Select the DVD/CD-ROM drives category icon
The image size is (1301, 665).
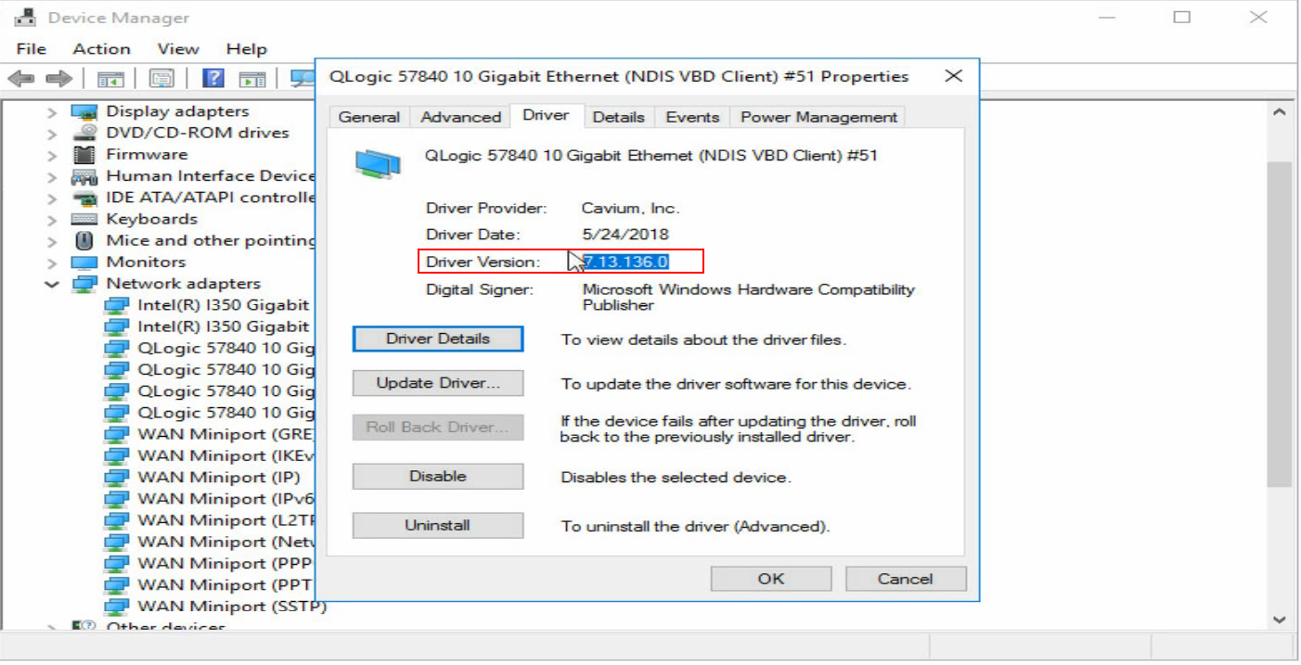(x=84, y=133)
